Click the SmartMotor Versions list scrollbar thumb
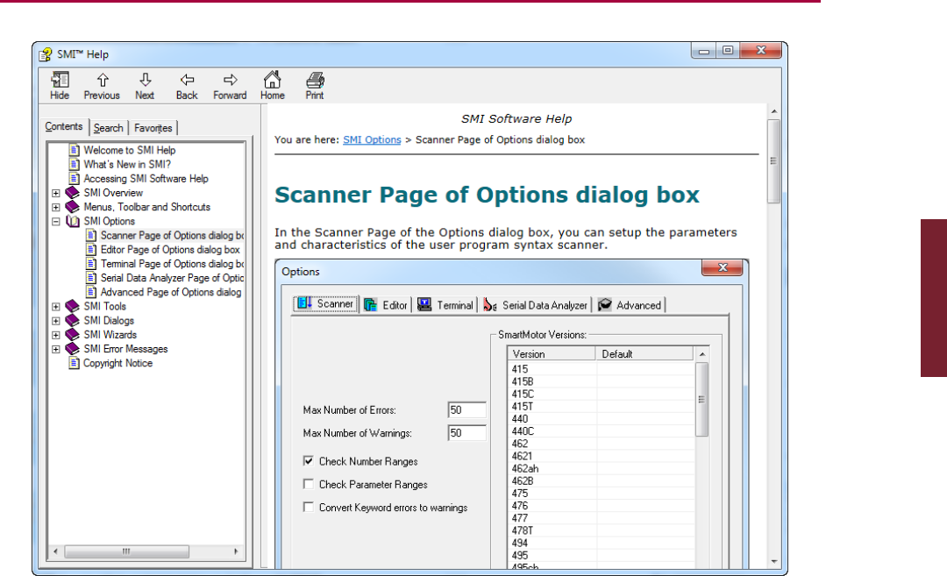Image resolution: width=947 pixels, height=576 pixels. pyautogui.click(x=701, y=399)
